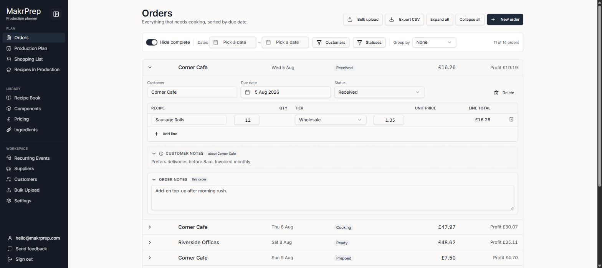
Task: Click the funnel icon on Customers filter
Action: coord(319,42)
